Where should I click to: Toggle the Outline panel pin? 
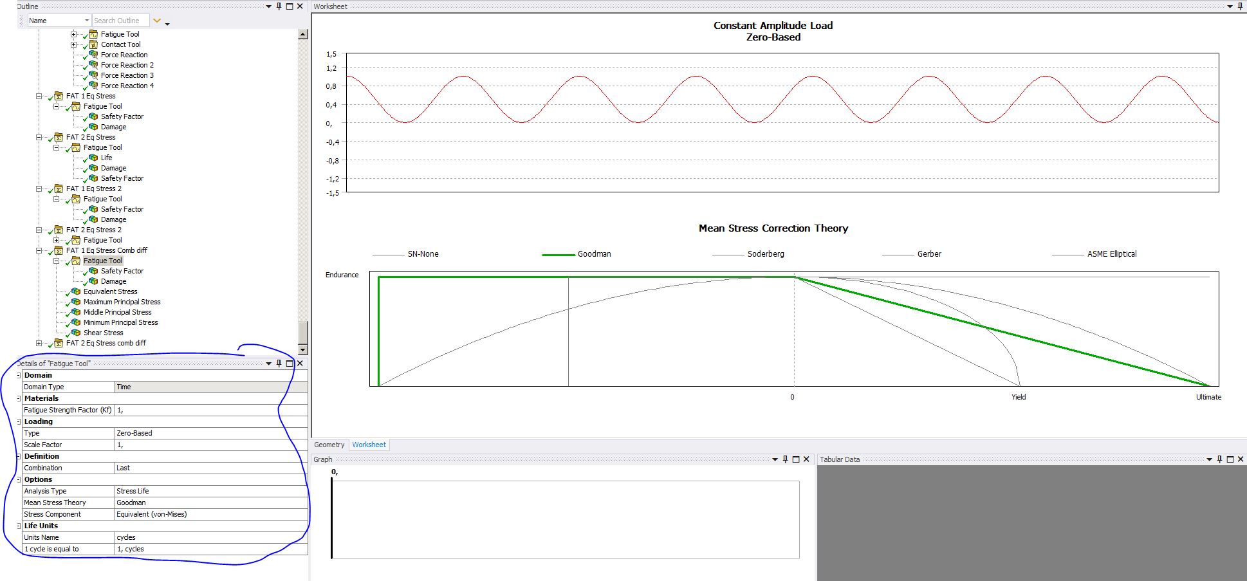[279, 6]
